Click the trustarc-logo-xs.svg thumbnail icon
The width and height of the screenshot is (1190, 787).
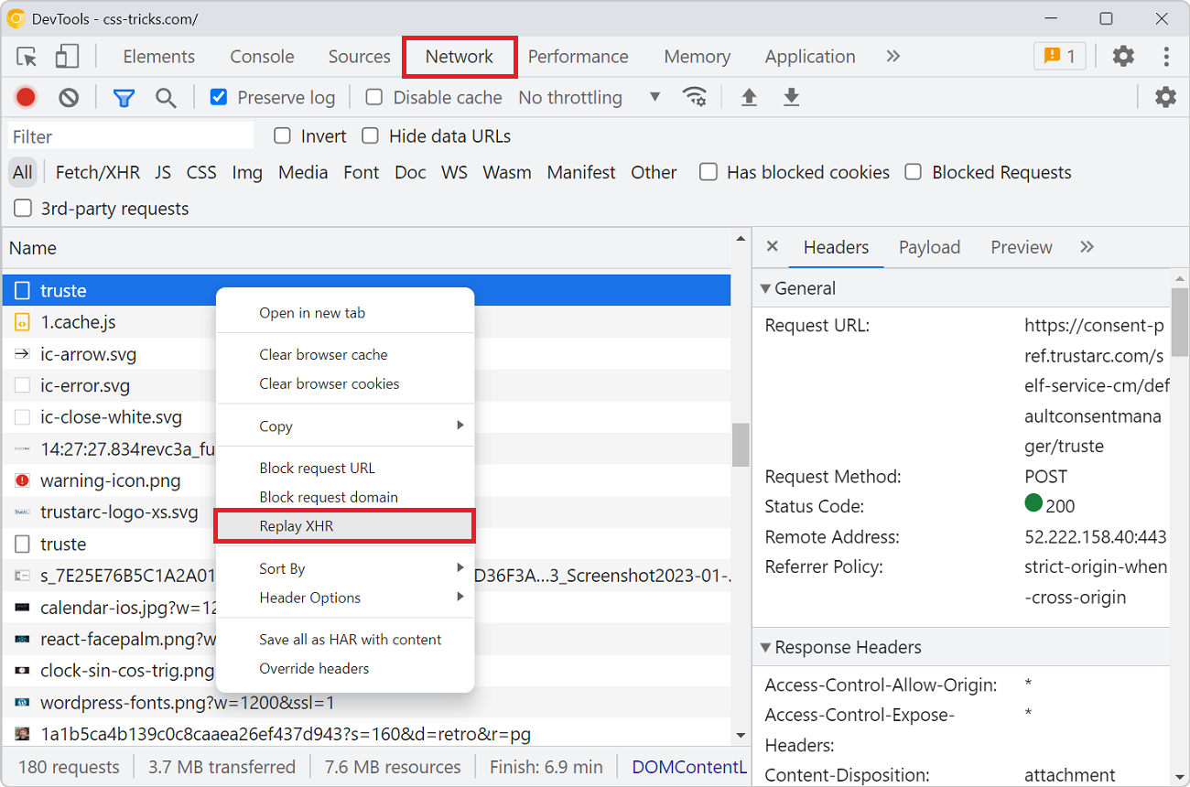[x=22, y=512]
